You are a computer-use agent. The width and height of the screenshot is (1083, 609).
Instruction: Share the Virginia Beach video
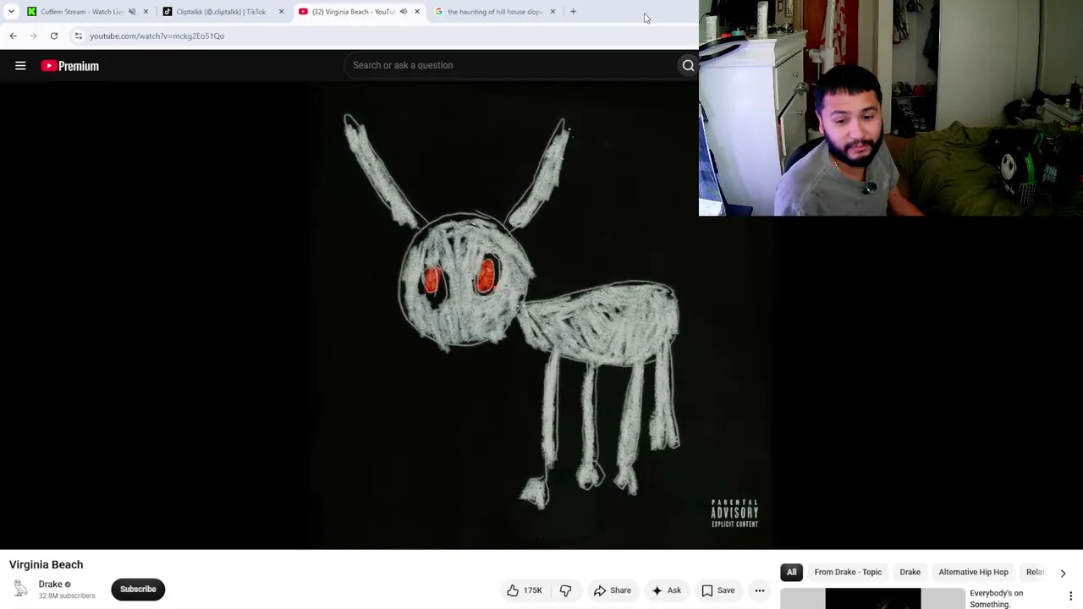click(612, 590)
